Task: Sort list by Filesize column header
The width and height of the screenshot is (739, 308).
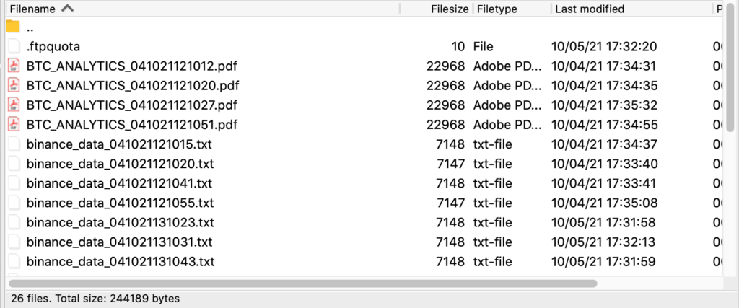Action: point(450,9)
